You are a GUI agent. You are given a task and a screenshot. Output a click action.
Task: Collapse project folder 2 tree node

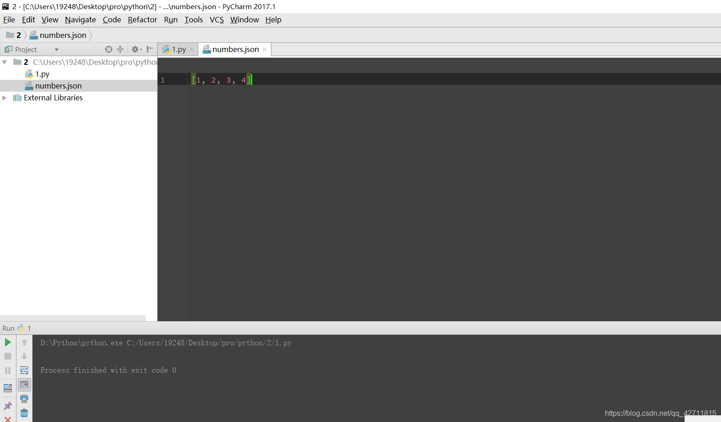[5, 62]
